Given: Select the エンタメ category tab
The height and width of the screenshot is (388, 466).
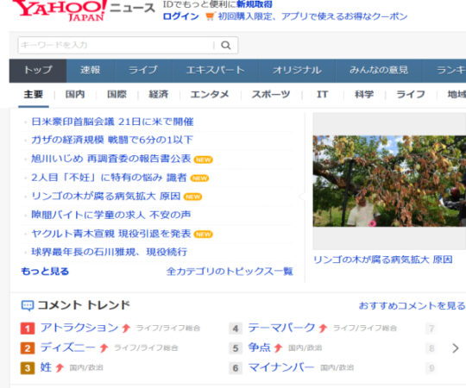Looking at the screenshot, I should (x=209, y=95).
